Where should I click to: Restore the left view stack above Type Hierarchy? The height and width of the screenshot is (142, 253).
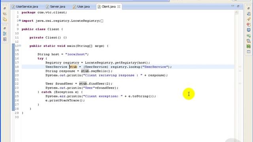pyautogui.click(x=5, y=8)
